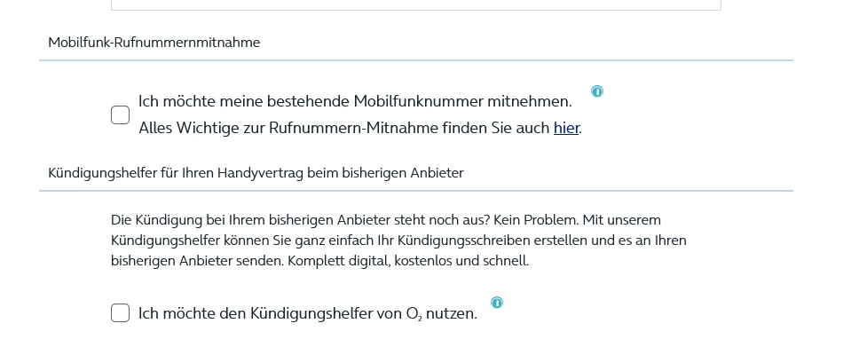
Task: Click the empty box at the top
Action: point(415,4)
